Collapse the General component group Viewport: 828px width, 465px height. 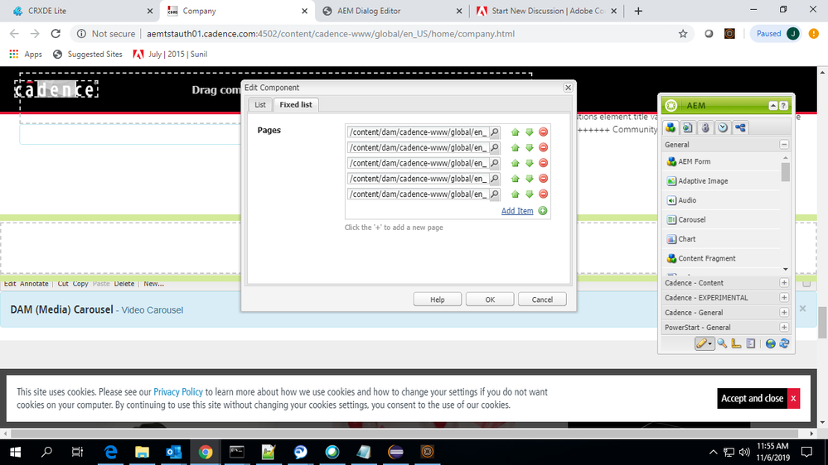[784, 145]
